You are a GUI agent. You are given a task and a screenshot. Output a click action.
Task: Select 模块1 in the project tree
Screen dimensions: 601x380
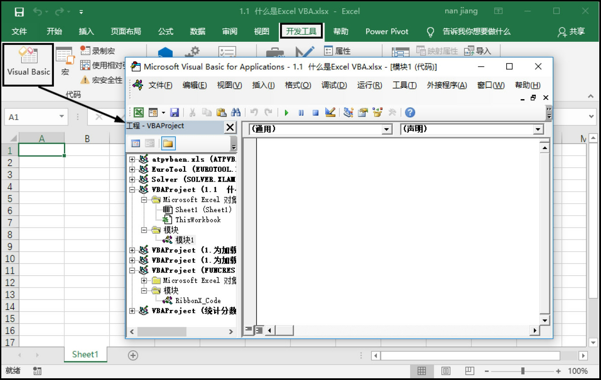184,240
